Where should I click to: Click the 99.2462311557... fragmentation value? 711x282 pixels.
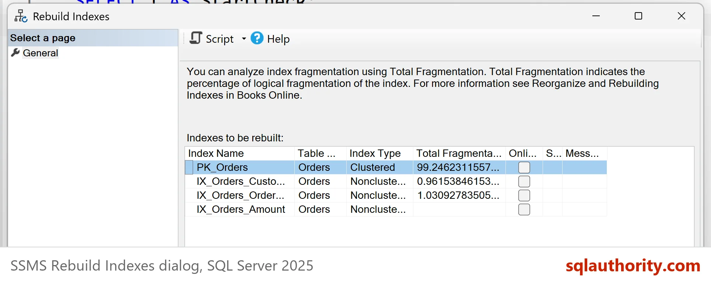click(x=458, y=168)
